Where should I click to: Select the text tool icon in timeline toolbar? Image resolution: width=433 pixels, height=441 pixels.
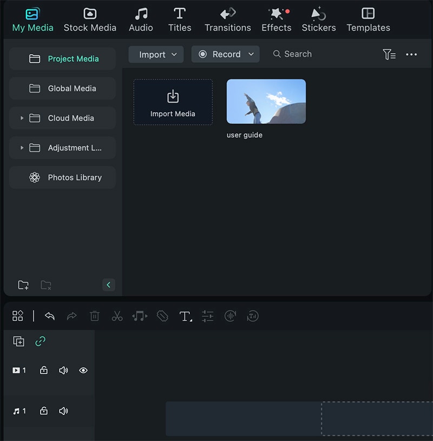186,316
